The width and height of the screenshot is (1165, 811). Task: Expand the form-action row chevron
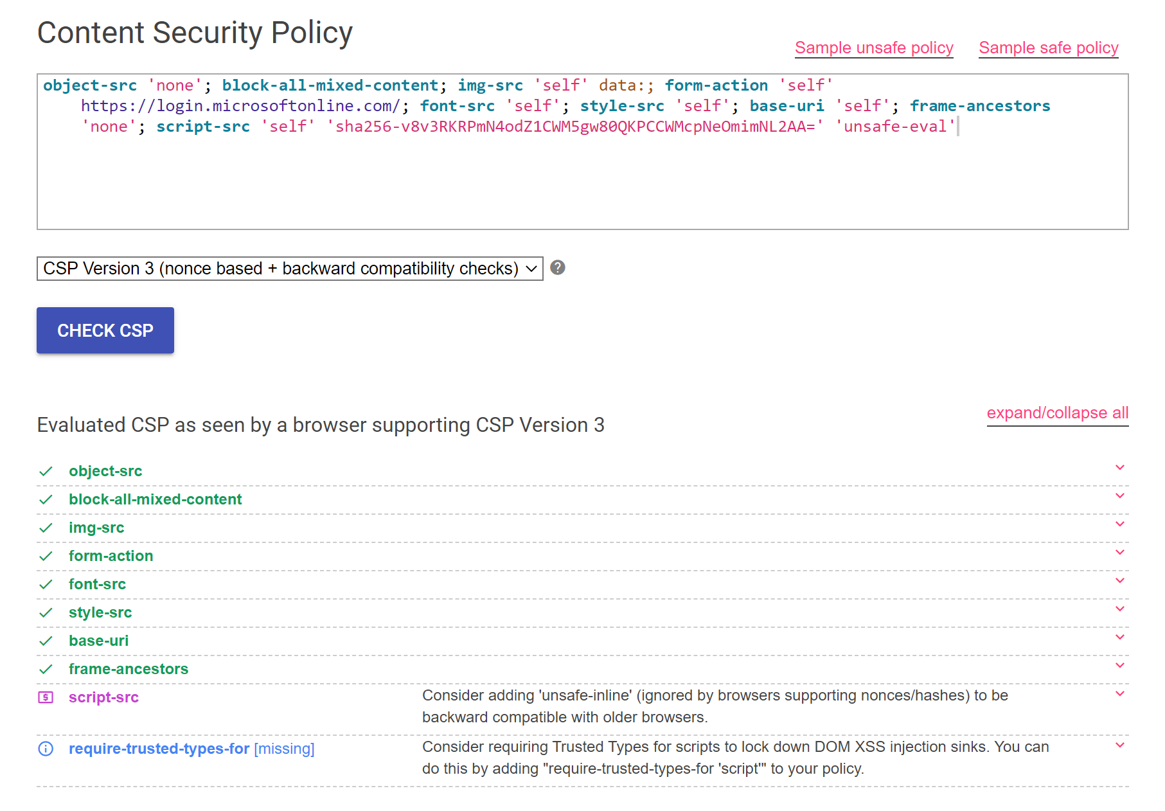tap(1119, 553)
